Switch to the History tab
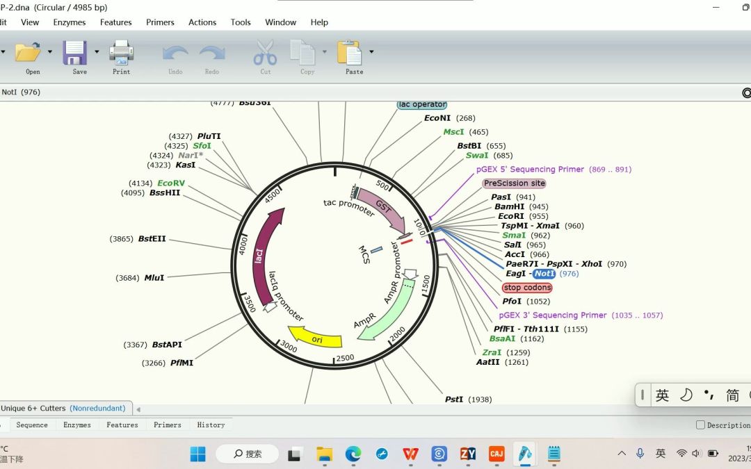This screenshot has height=469, width=751. coord(211,425)
